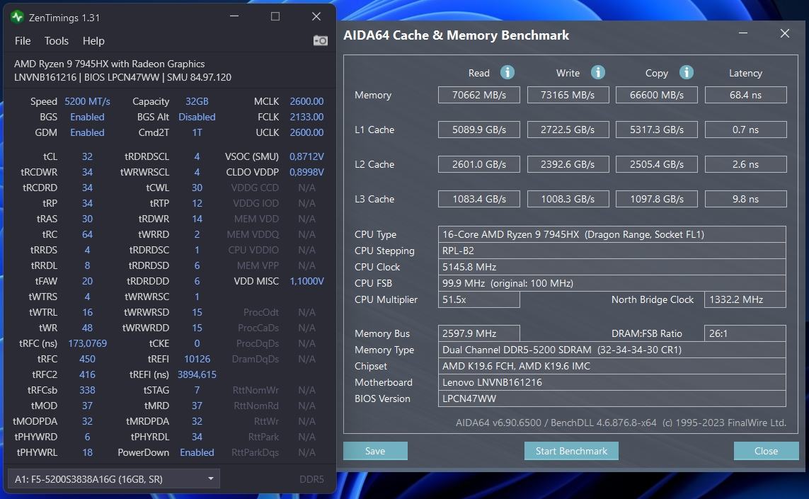Screen dimensions: 809x499
Task: Click the DRAM:FSB Ratio 26:1 field
Action: pos(745,333)
